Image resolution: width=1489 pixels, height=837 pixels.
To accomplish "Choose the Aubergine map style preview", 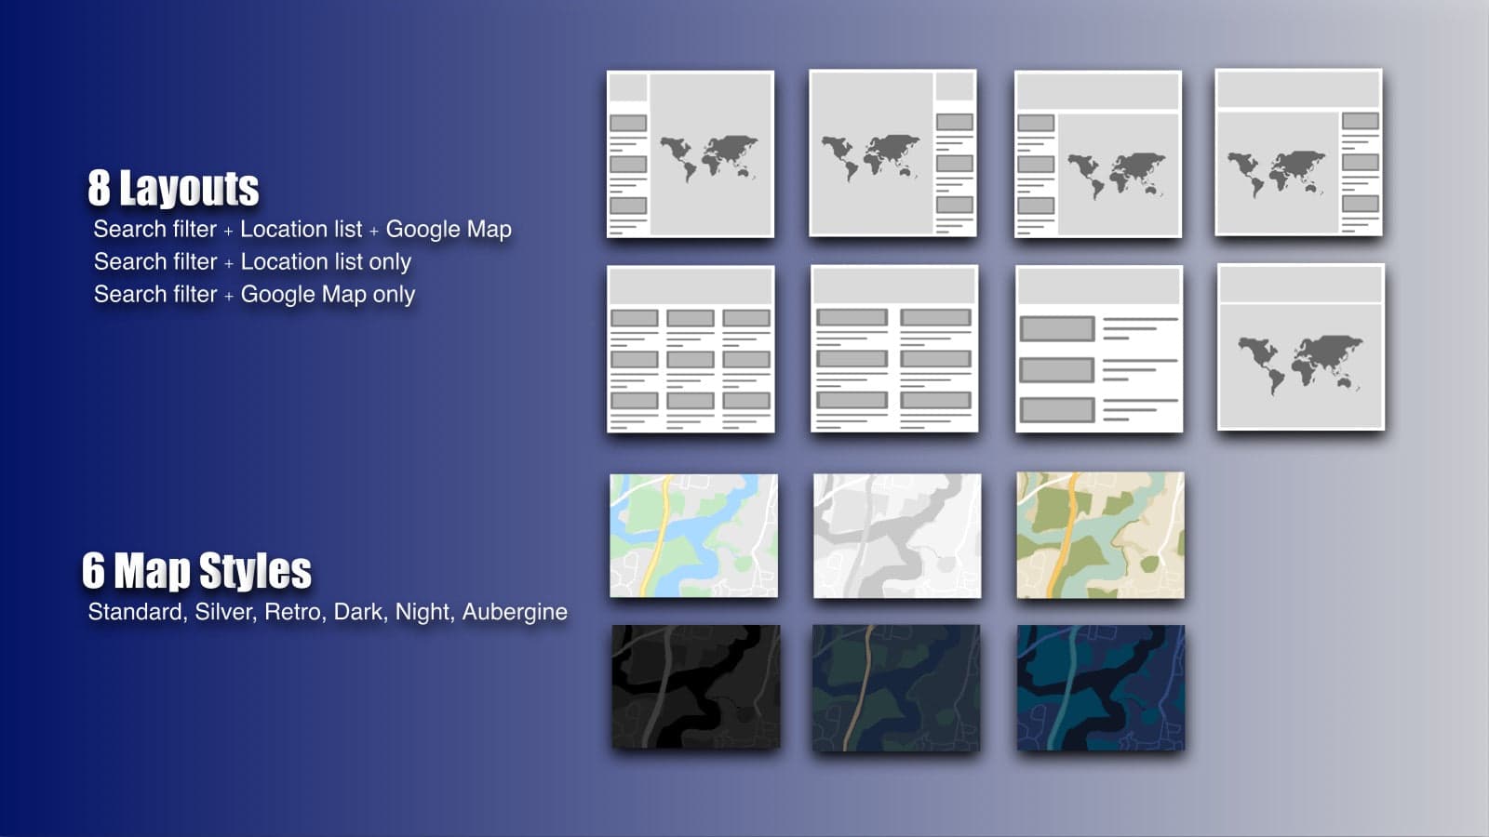I will pos(1098,685).
